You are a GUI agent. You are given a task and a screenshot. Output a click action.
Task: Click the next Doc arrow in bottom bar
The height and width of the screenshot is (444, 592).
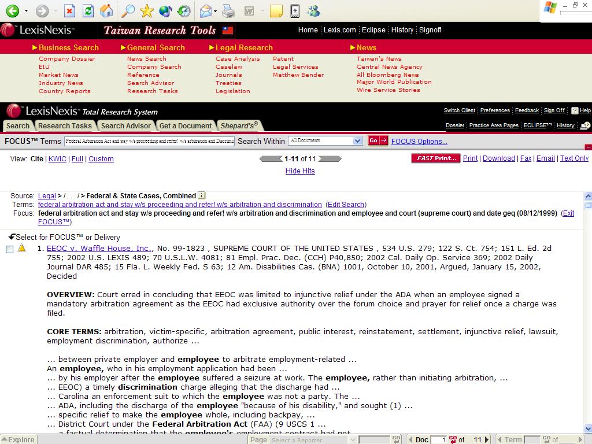pyautogui.click(x=487, y=439)
